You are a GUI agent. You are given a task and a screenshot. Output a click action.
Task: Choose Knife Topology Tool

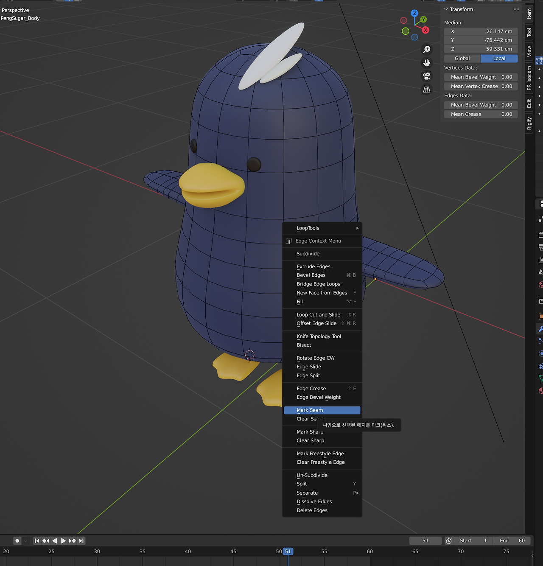click(322, 336)
